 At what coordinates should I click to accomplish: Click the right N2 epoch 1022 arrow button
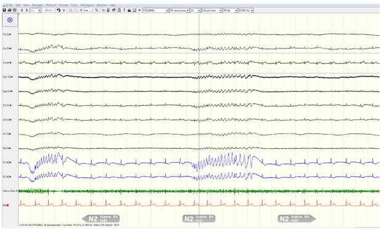pos(297,218)
